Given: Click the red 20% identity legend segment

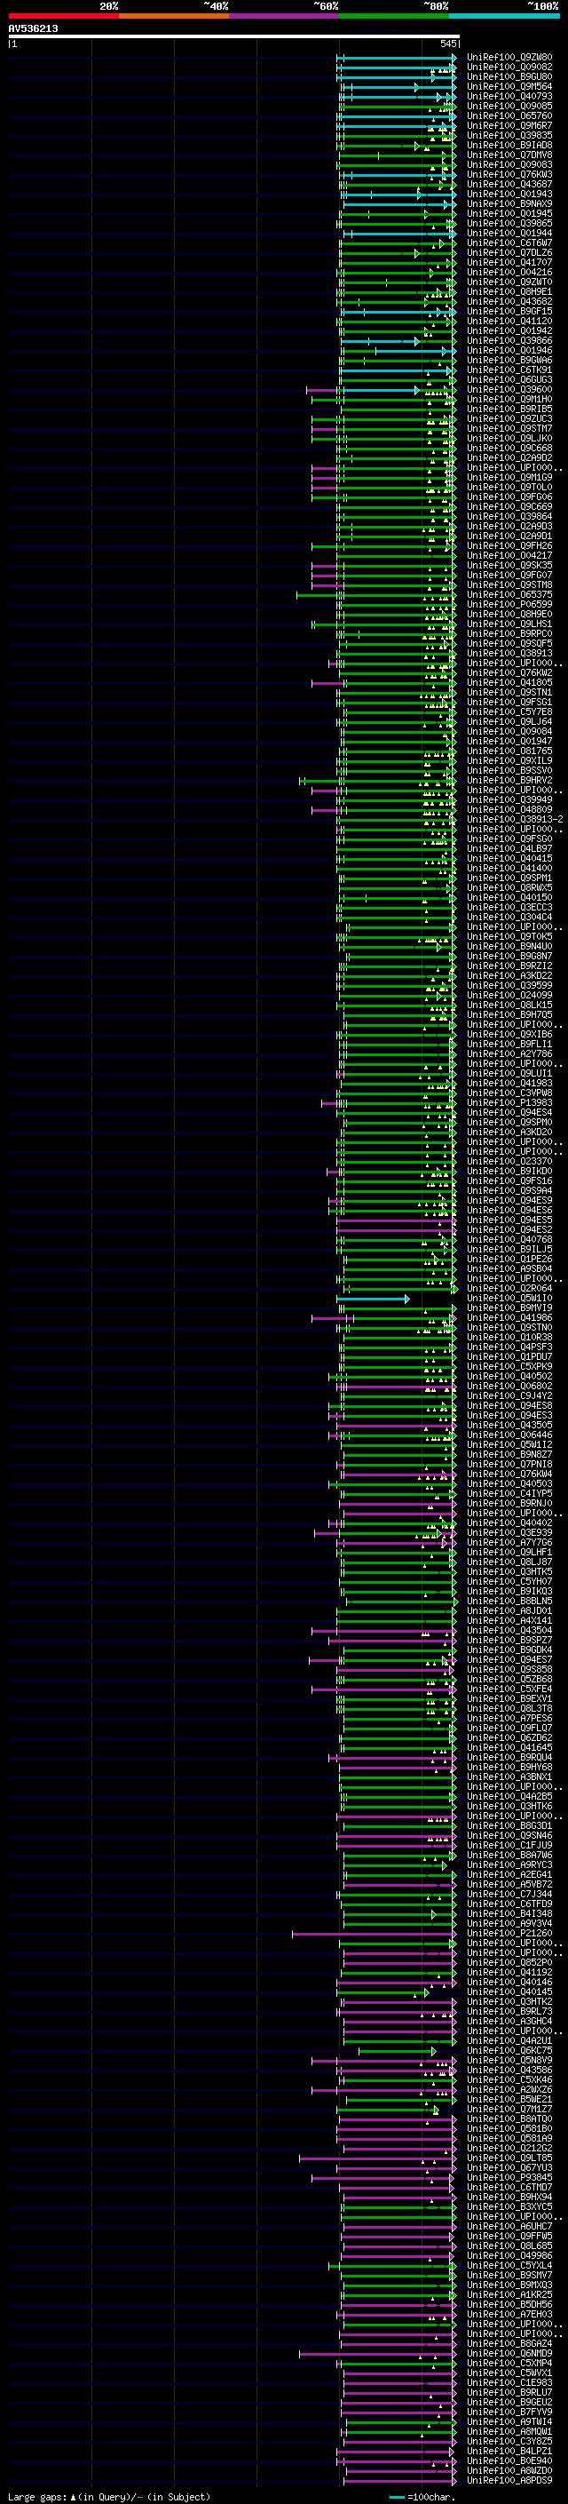Looking at the screenshot, I should click(x=63, y=16).
